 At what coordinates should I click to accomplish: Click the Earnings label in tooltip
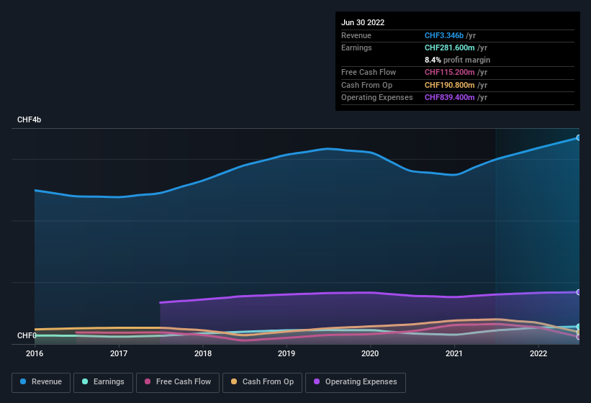[x=356, y=47]
